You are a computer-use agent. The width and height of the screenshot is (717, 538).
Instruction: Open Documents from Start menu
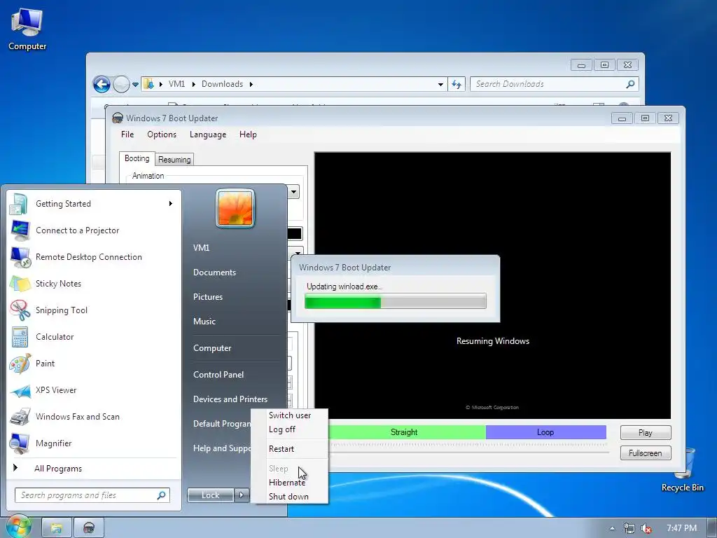click(214, 273)
